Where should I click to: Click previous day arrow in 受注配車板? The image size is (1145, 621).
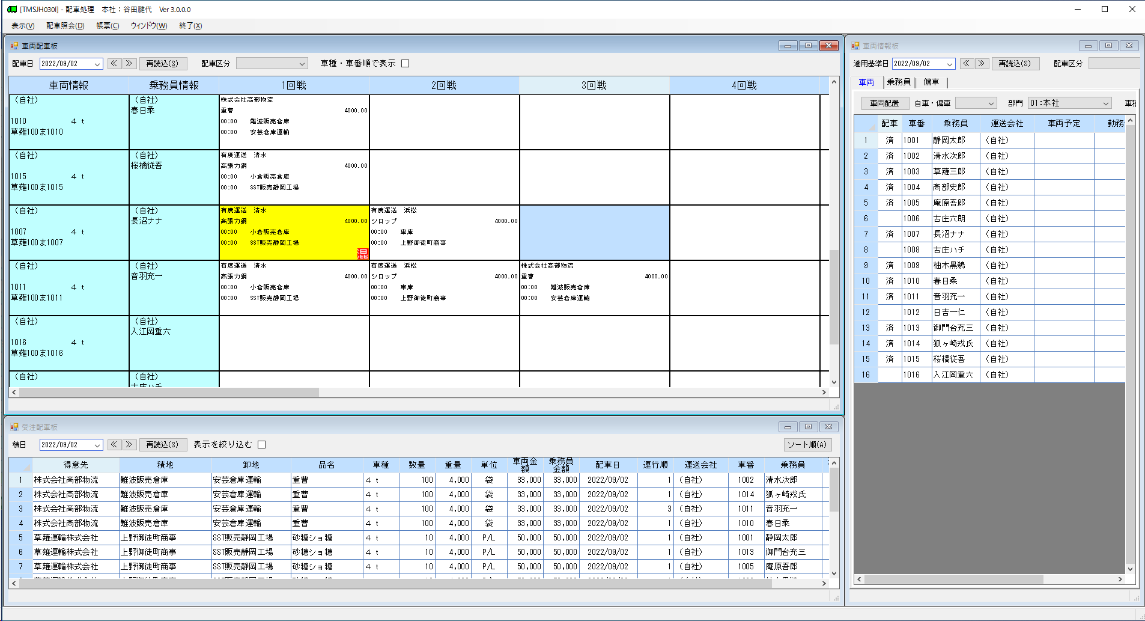pyautogui.click(x=114, y=444)
